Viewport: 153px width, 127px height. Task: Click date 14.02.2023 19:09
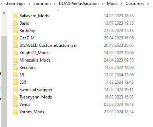pyautogui.click(x=119, y=68)
